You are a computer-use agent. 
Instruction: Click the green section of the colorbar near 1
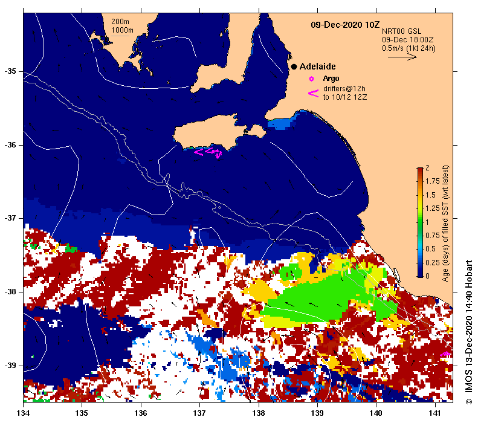point(420,222)
